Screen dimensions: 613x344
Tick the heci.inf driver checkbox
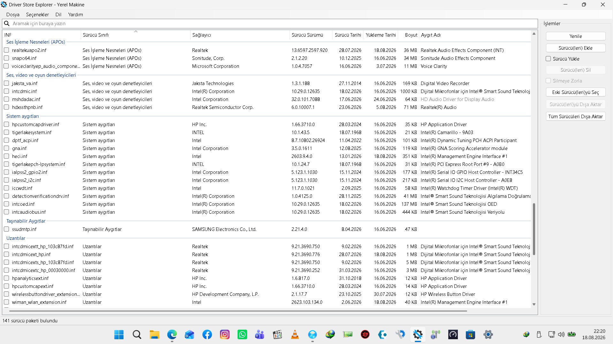[x=6, y=156]
